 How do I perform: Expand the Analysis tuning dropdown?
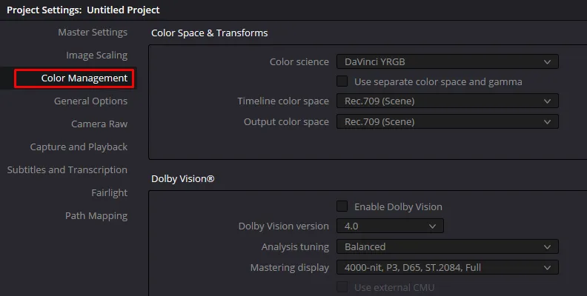(x=447, y=246)
